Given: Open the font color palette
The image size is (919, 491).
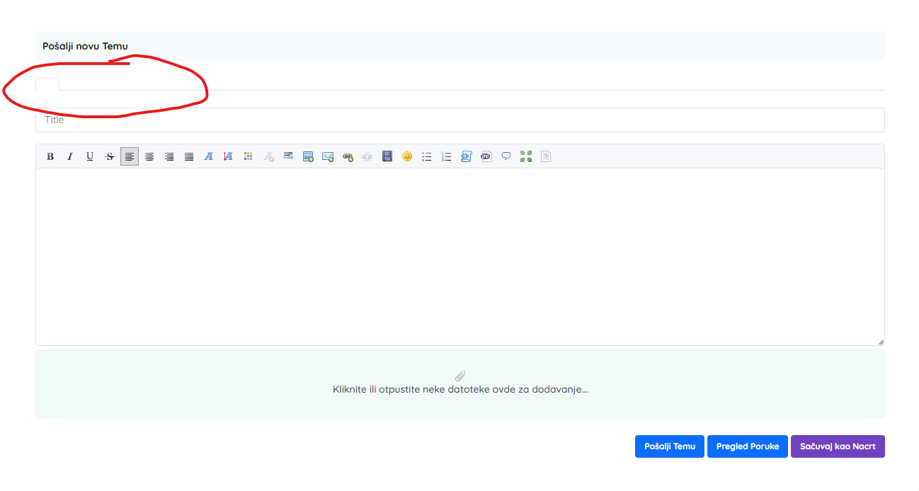Looking at the screenshot, I should (x=248, y=156).
